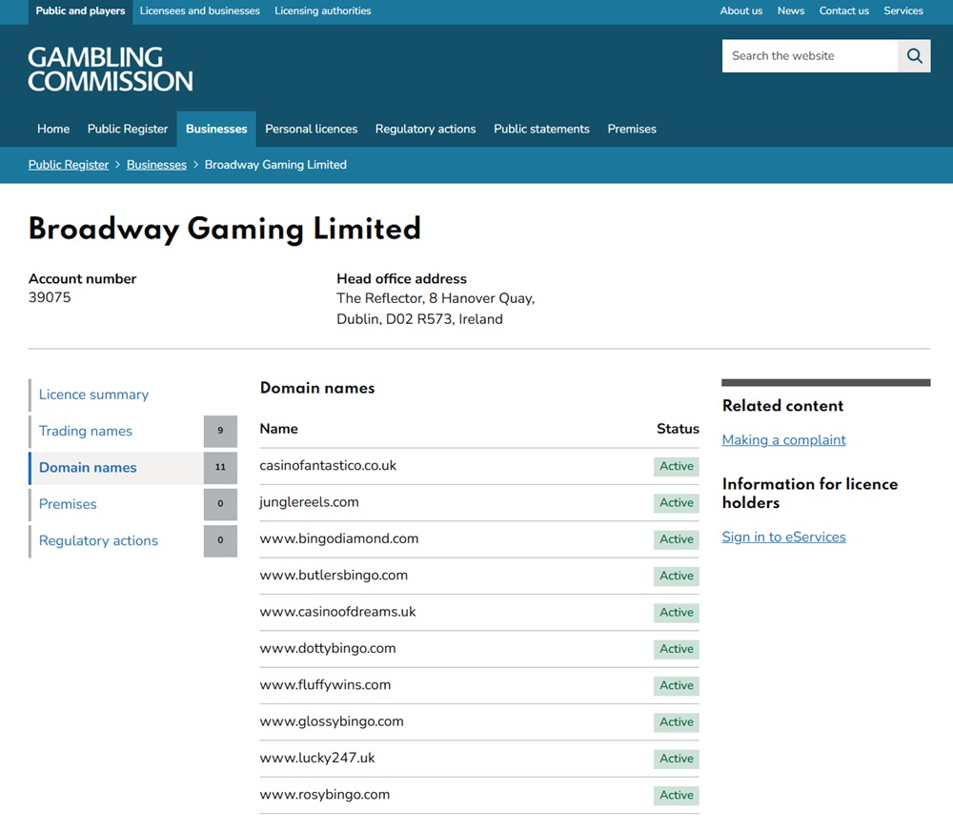Select domain www.rosybingo.com
This screenshot has width=953, height=831.
click(325, 794)
